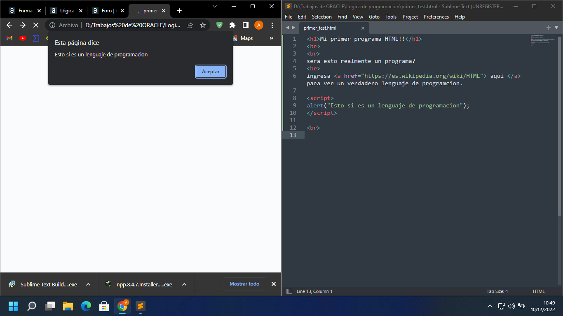Close the Lógica browser tab

coord(80,11)
